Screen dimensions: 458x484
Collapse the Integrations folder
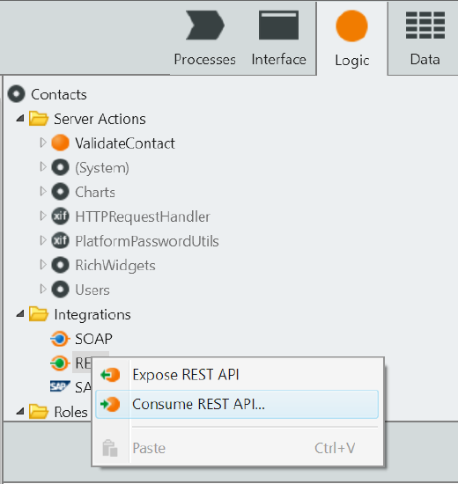click(x=20, y=314)
